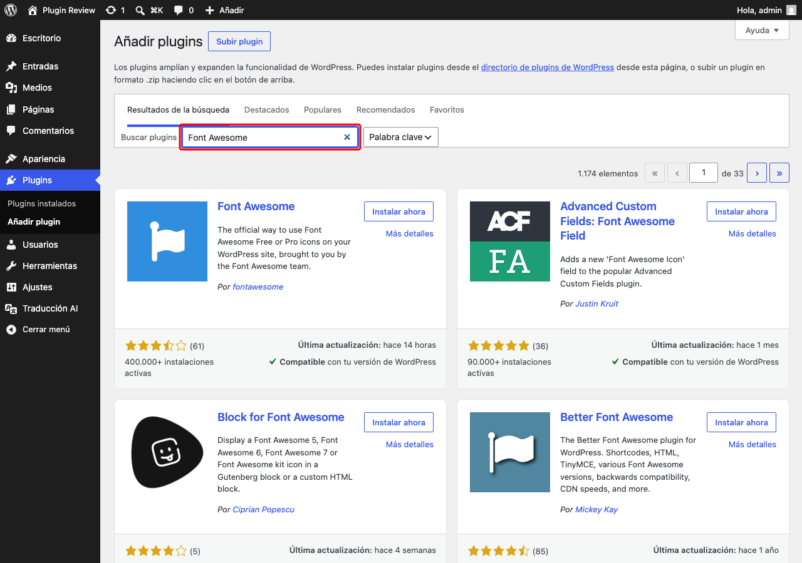Viewport: 802px width, 563px height.
Task: Click the page number input field
Action: pos(703,173)
